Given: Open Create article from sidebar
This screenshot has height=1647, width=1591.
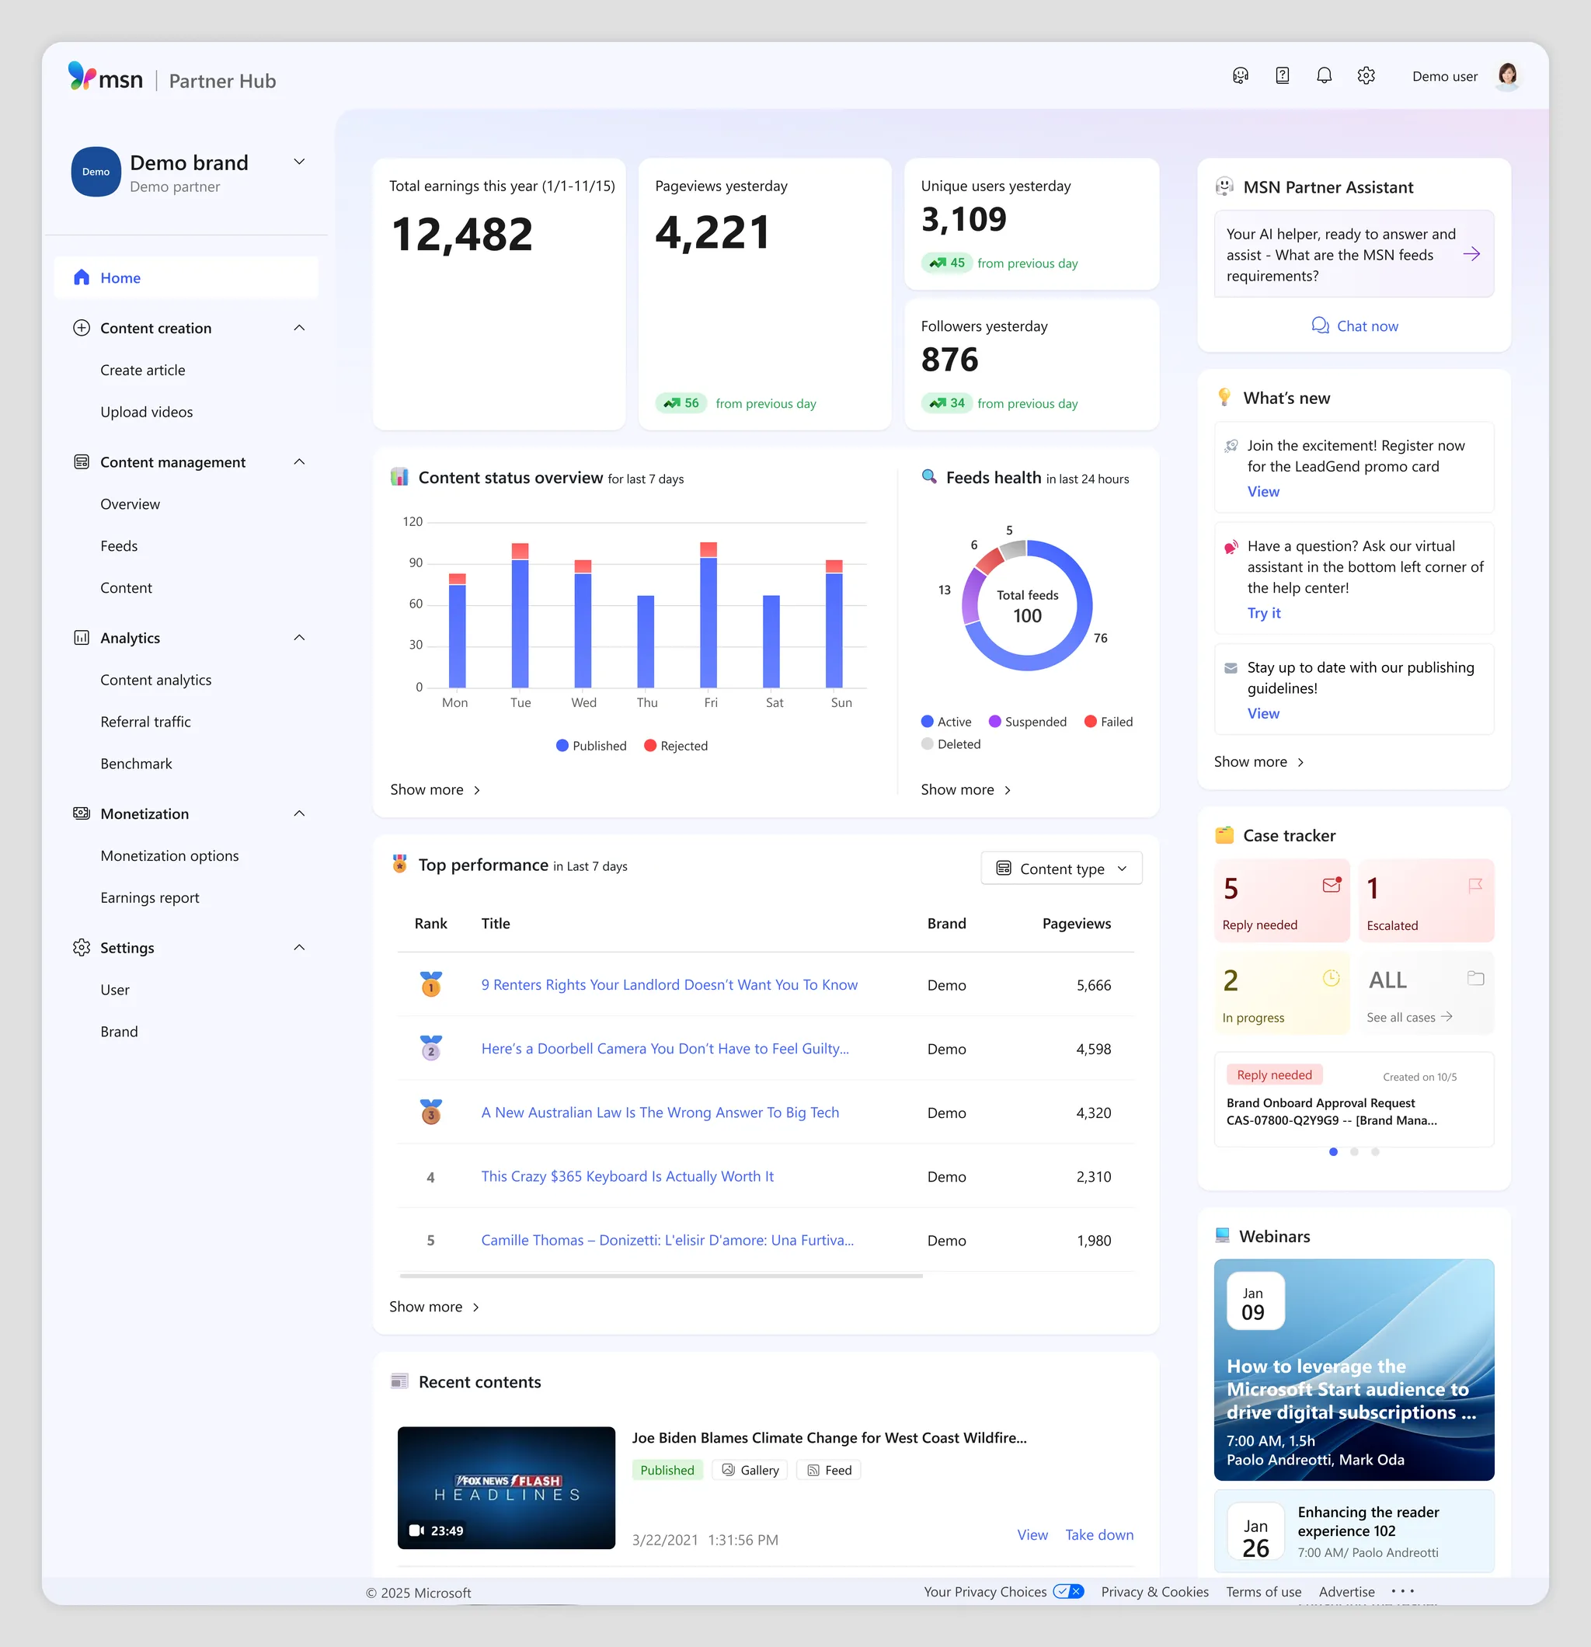Looking at the screenshot, I should pyautogui.click(x=143, y=370).
